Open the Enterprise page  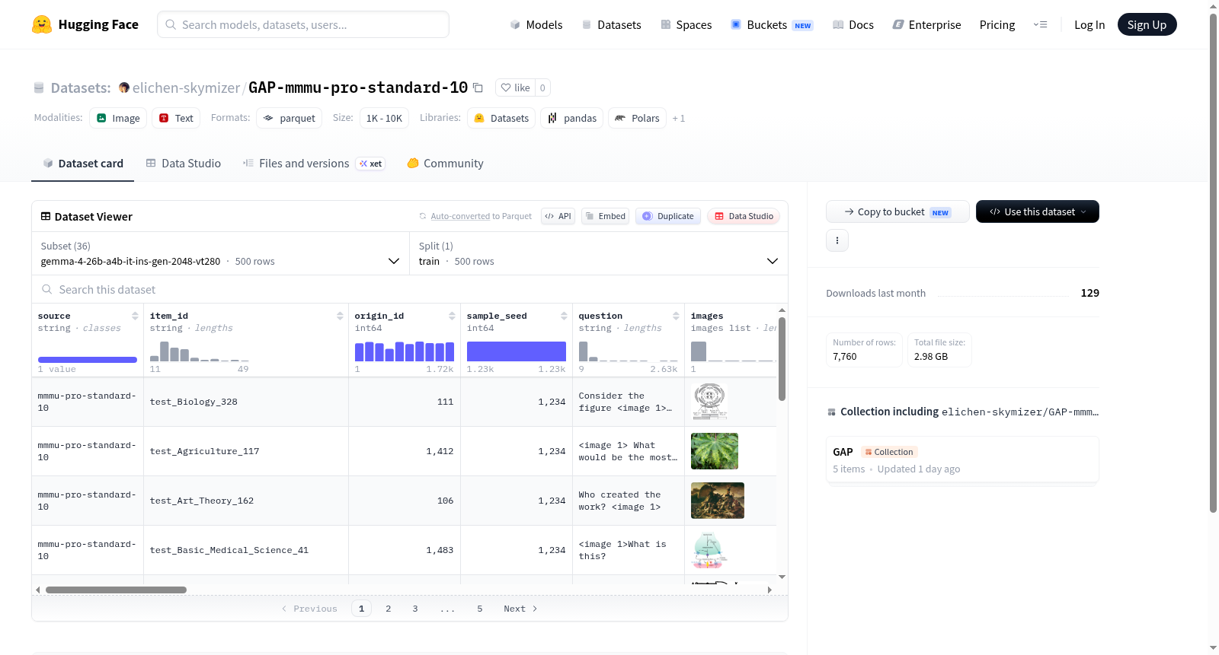pyautogui.click(x=926, y=24)
